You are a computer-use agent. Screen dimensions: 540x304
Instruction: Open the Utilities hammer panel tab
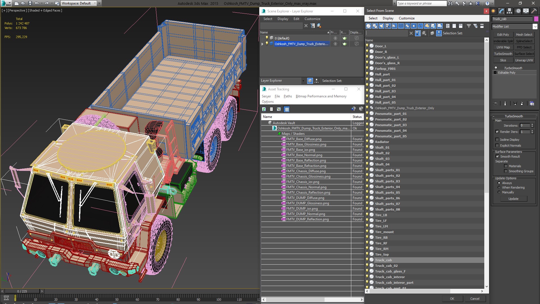click(x=534, y=11)
